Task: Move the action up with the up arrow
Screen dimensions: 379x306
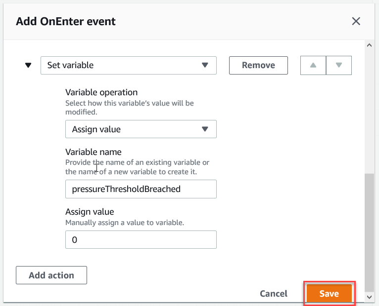Action: [313, 65]
